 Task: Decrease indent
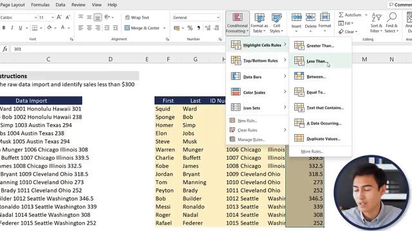(x=107, y=28)
